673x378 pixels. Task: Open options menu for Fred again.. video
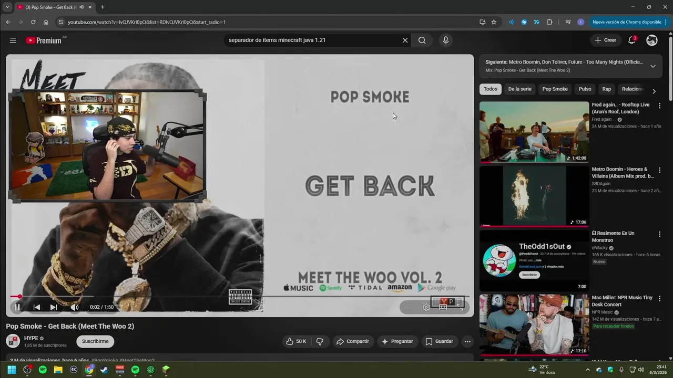659,106
